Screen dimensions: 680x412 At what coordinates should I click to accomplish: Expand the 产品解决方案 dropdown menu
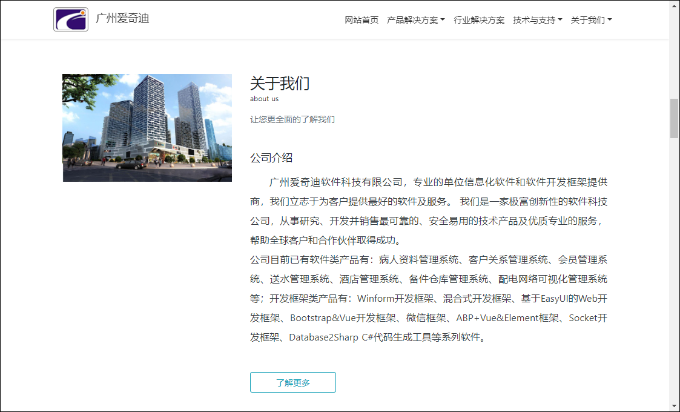pyautogui.click(x=416, y=20)
